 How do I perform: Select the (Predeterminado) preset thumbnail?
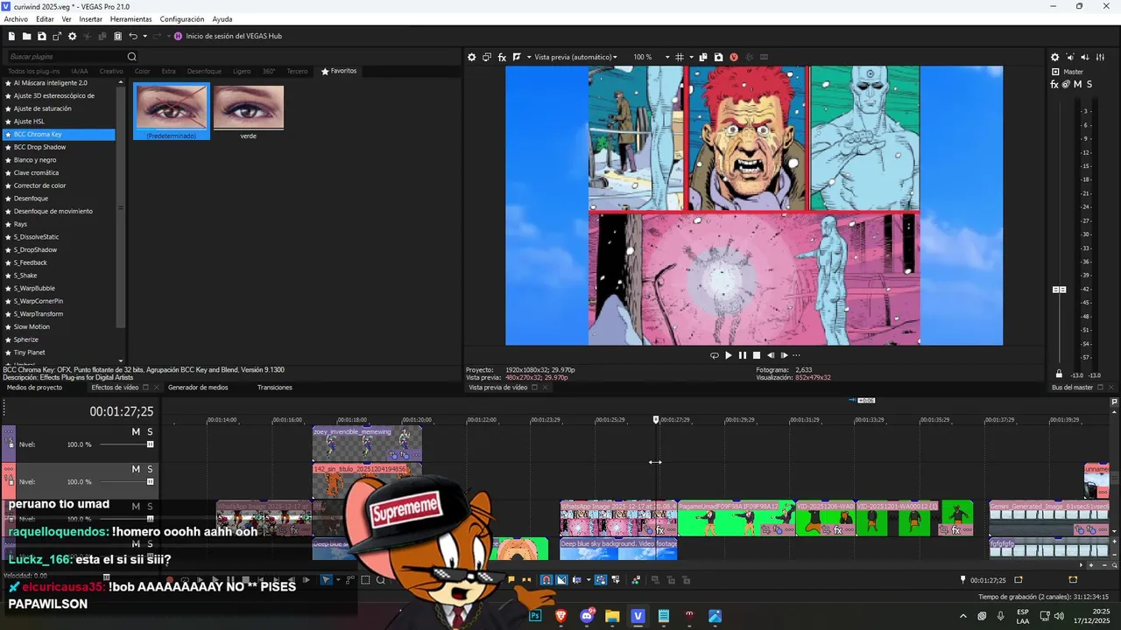(x=172, y=111)
